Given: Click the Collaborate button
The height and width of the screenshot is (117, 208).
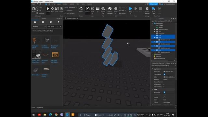Looking at the screenshot, I should [153, 4].
